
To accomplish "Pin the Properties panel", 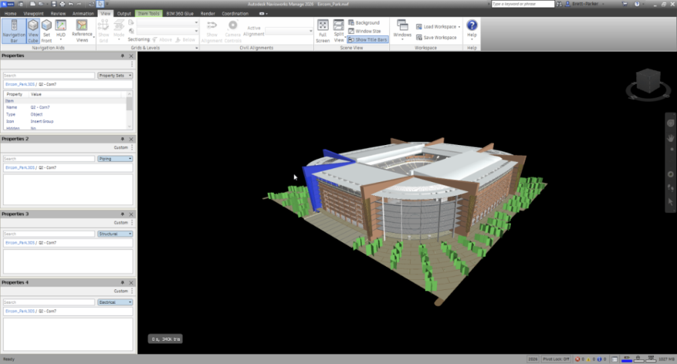I will tap(122, 56).
